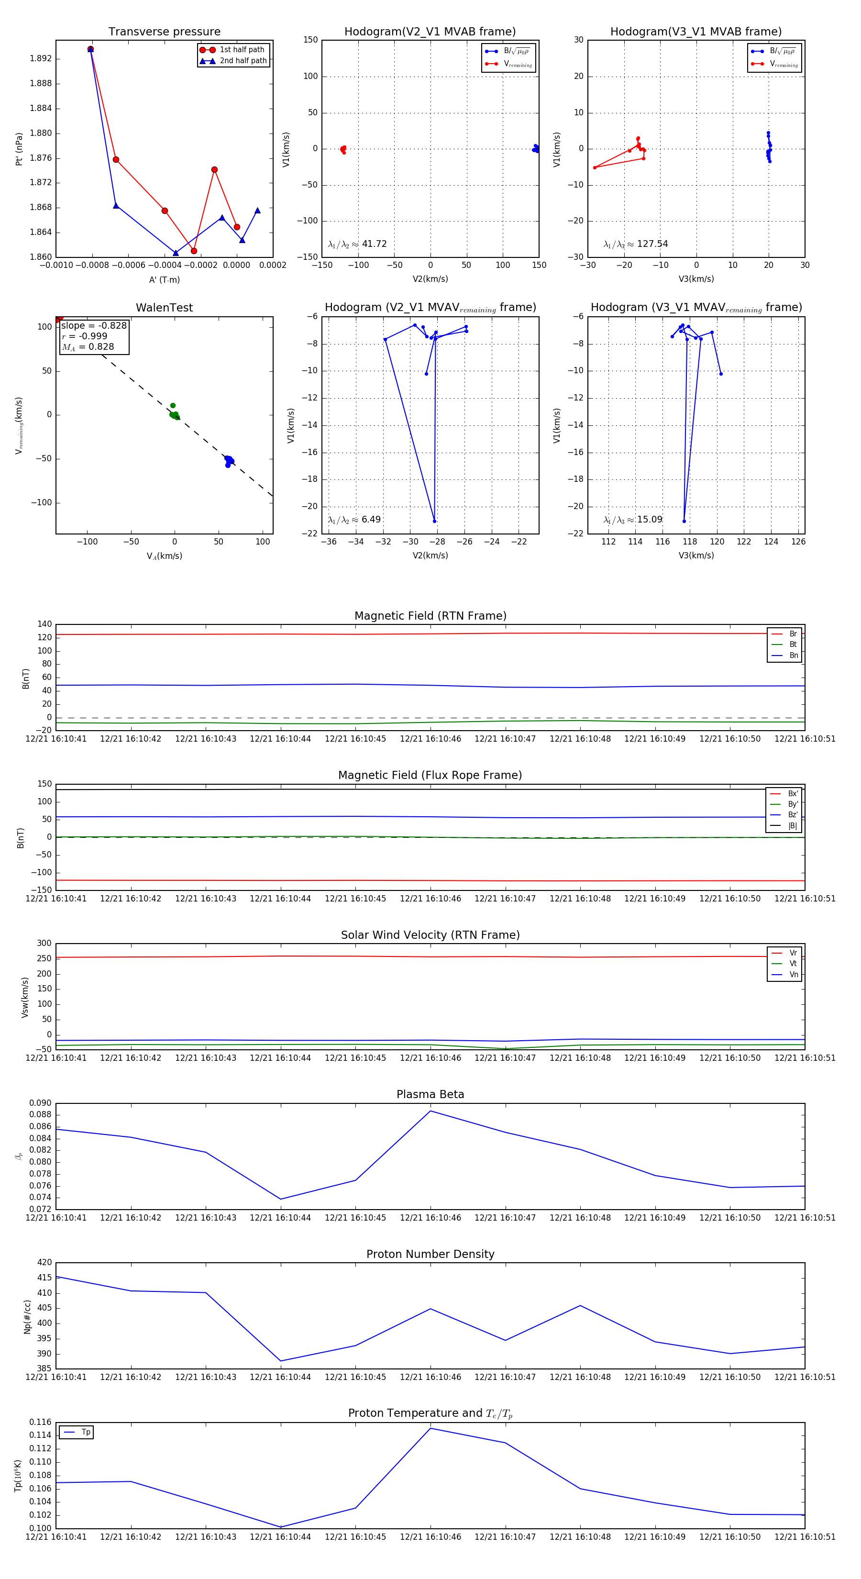Click Proton Number Density minimum at 16:10:44
The width and height of the screenshot is (861, 1579).
coord(281,1361)
